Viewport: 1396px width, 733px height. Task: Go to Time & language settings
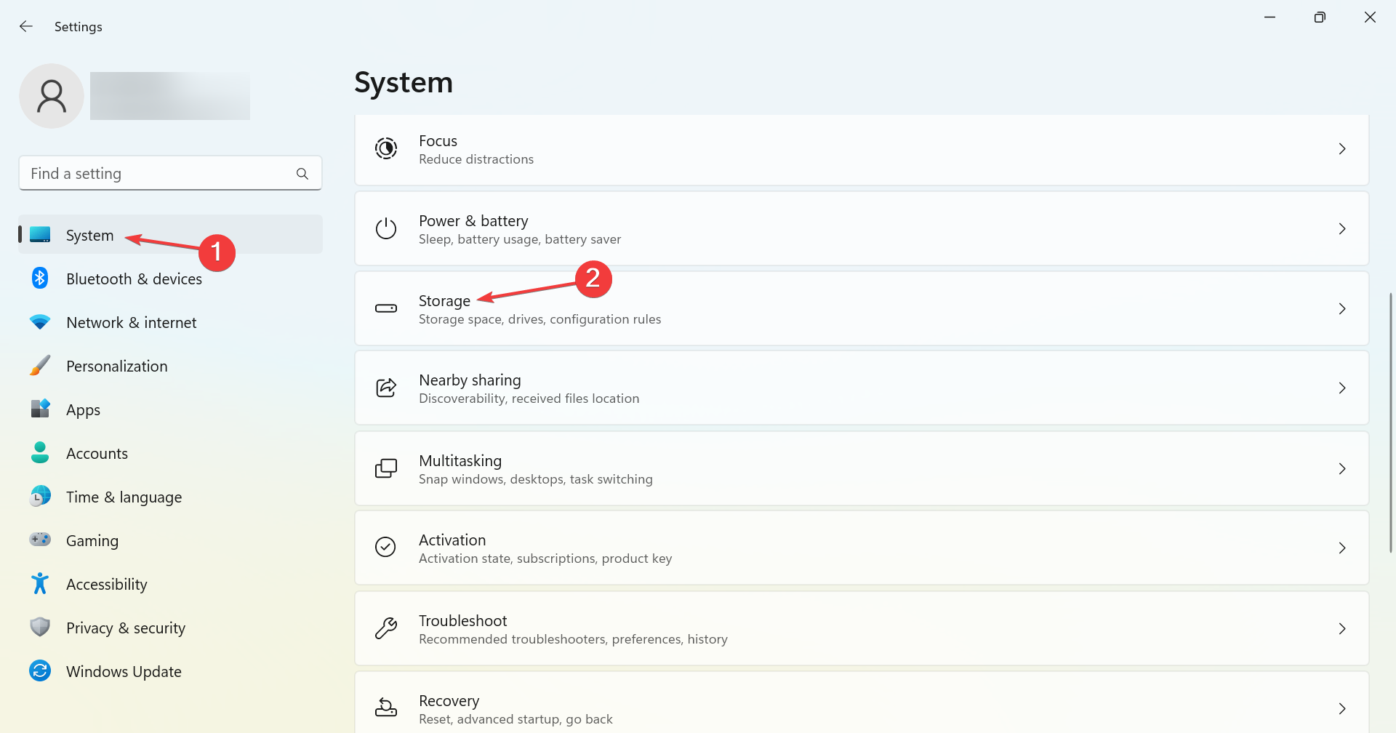click(124, 497)
